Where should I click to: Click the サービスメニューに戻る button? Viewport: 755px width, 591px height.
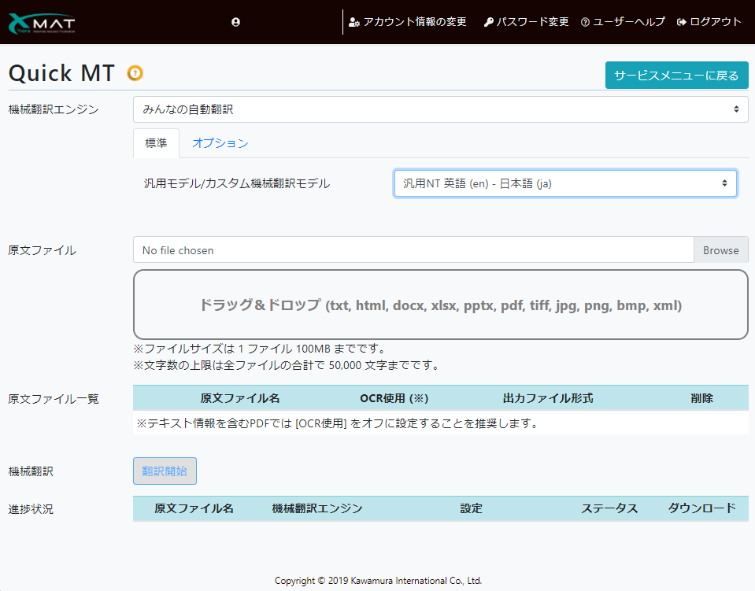675,75
